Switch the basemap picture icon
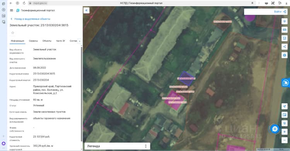Screen dimensions: 290x151 [285, 115]
